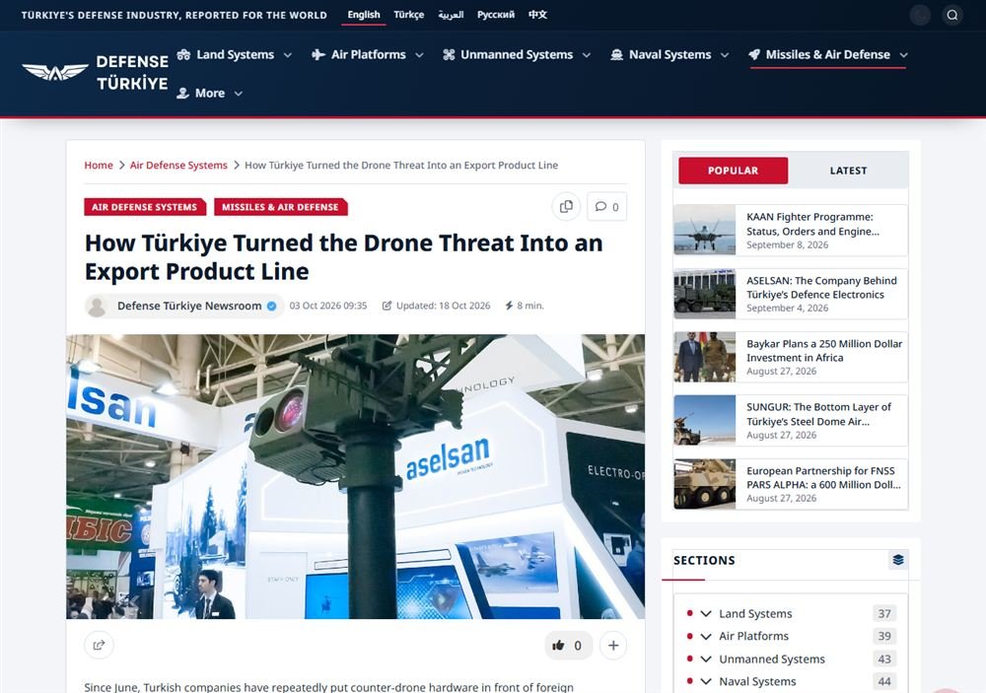This screenshot has width=986, height=693.
Task: Click the Unmanned Systems count 43
Action: coord(884,659)
